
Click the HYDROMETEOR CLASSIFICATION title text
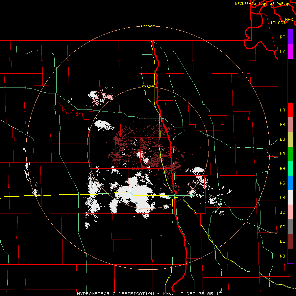pos(115,294)
